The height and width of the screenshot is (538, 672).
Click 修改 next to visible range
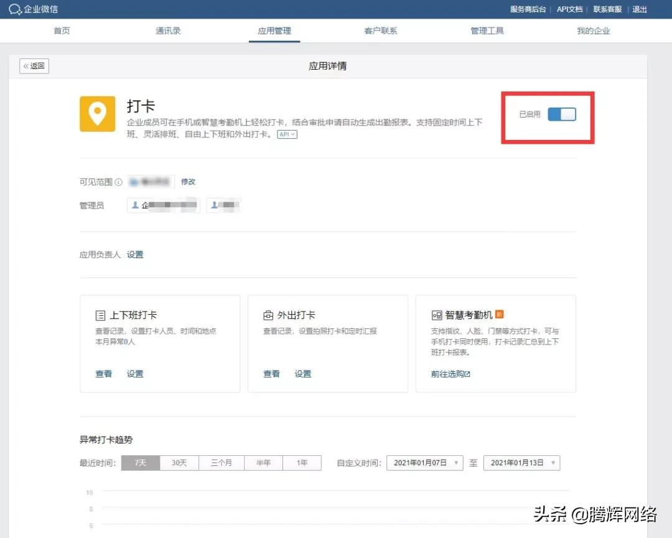pos(188,182)
